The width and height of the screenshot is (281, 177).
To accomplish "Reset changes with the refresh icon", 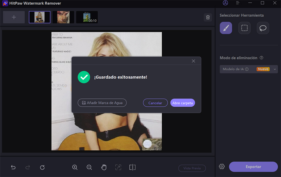I will (x=42, y=167).
